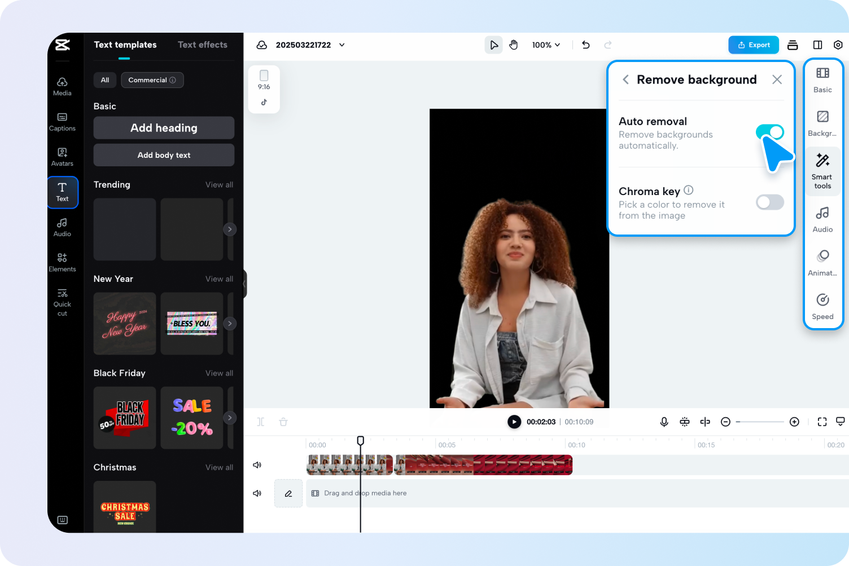
Task: Play the video preview
Action: (514, 422)
